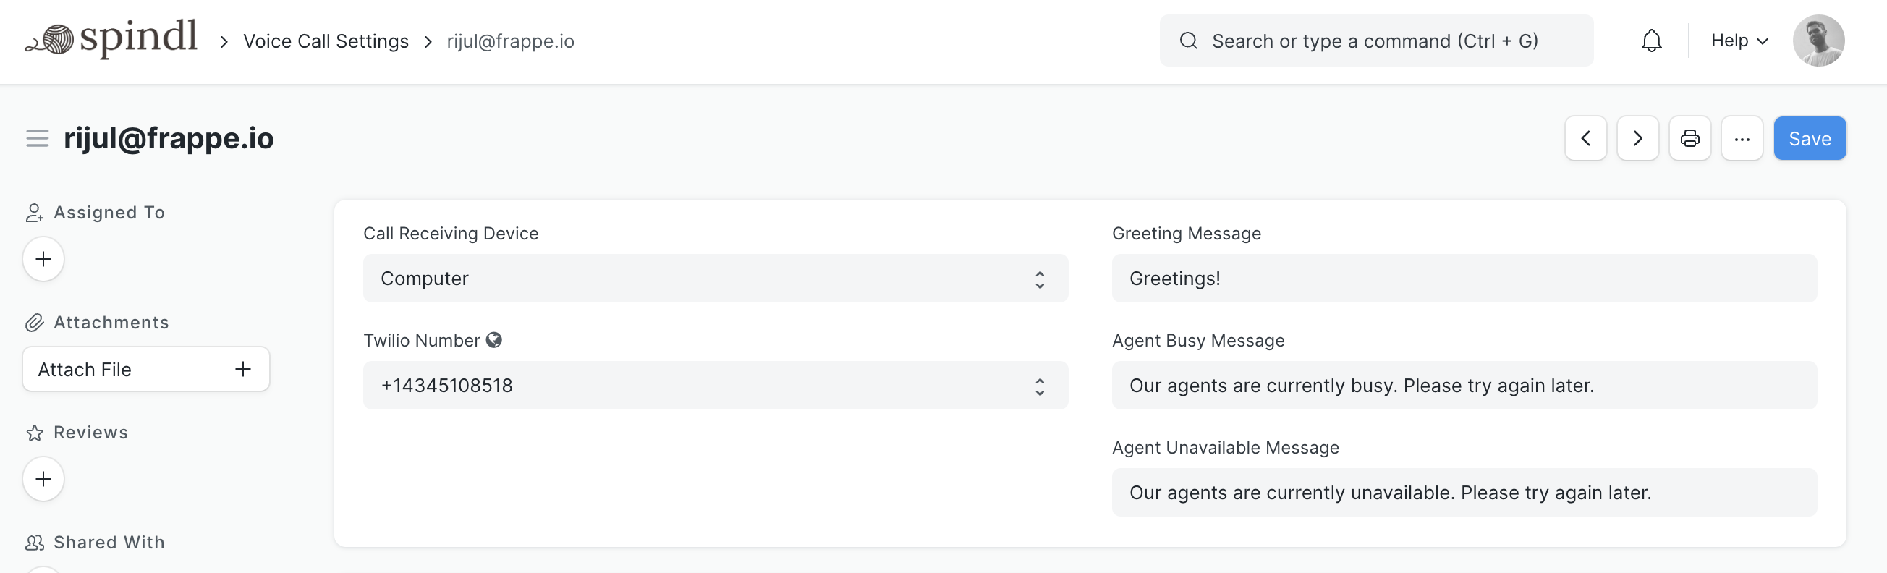The image size is (1887, 573).
Task: Print this document
Action: [1689, 138]
